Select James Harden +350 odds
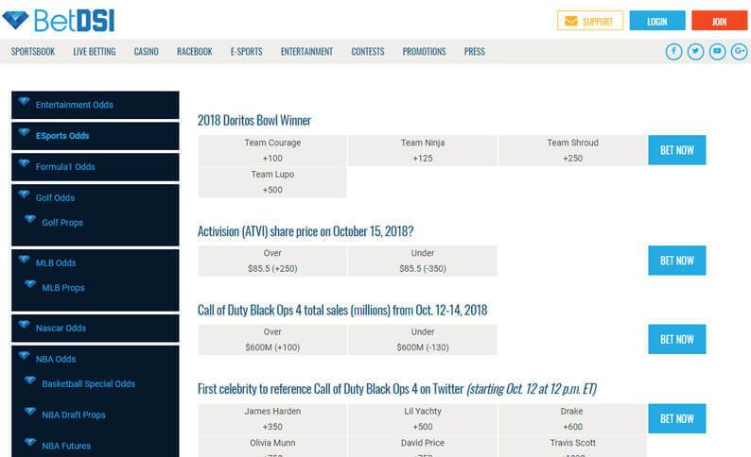 [272, 419]
